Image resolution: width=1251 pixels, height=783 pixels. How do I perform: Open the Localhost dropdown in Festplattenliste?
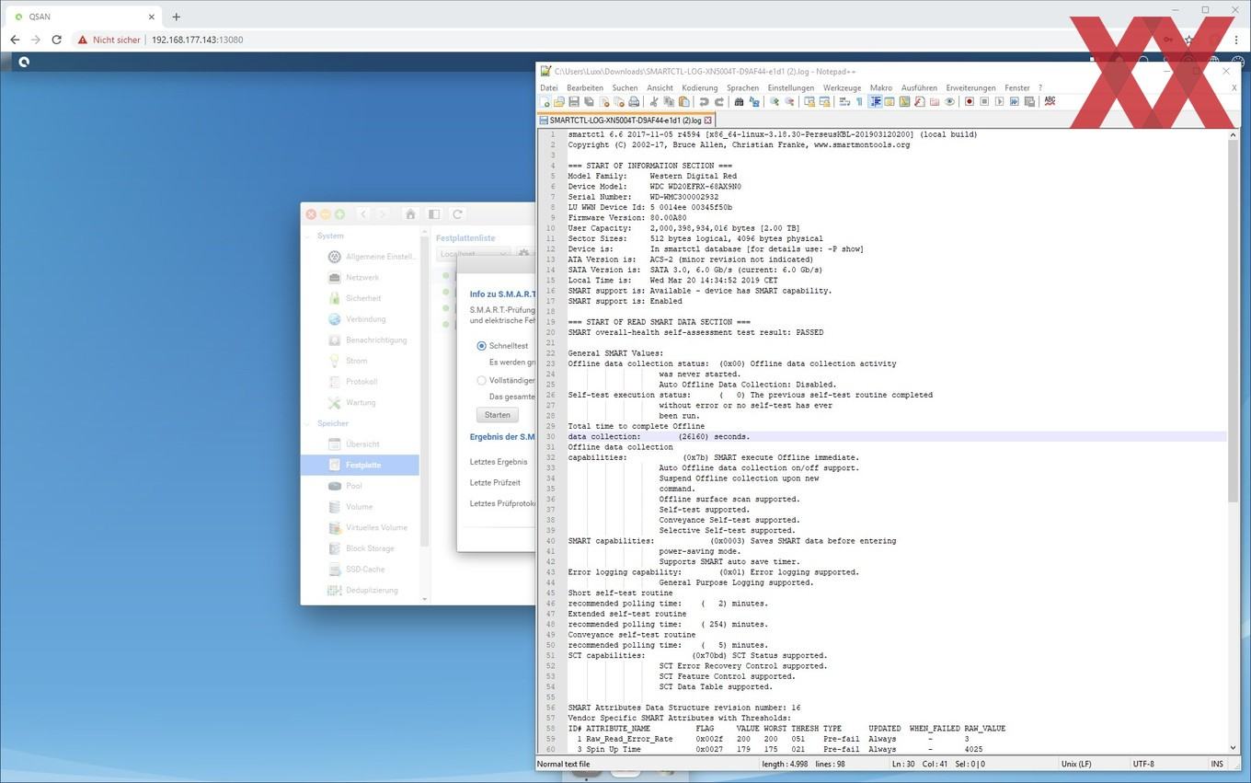tap(473, 254)
